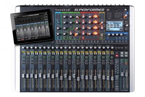Click the upper knob in the yellow output section

(x=102, y=23)
